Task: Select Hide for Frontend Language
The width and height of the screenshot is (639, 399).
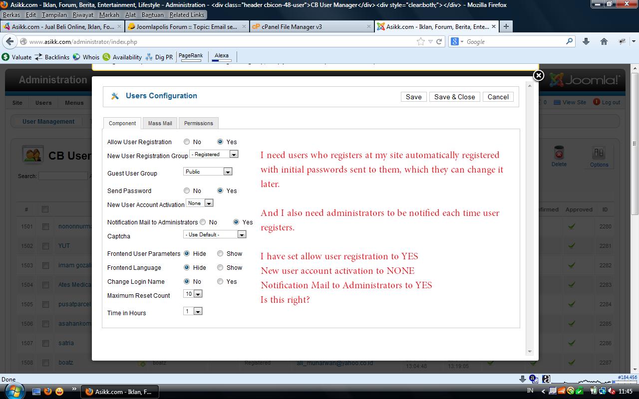Action: click(x=187, y=268)
